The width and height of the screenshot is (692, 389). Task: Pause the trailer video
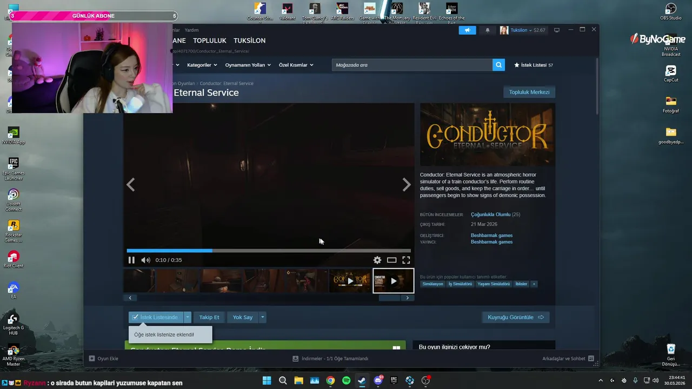point(131,260)
